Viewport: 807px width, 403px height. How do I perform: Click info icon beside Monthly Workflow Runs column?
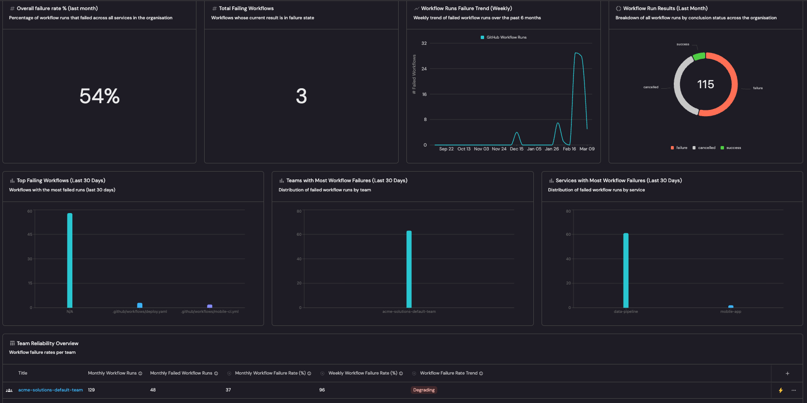pyautogui.click(x=140, y=374)
